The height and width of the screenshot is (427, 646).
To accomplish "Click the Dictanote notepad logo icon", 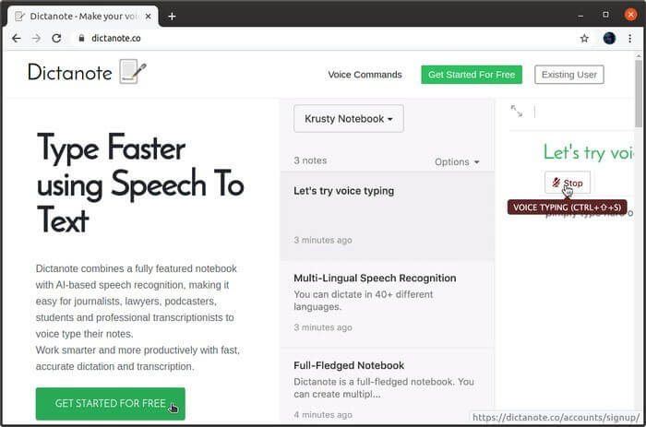I will [133, 72].
